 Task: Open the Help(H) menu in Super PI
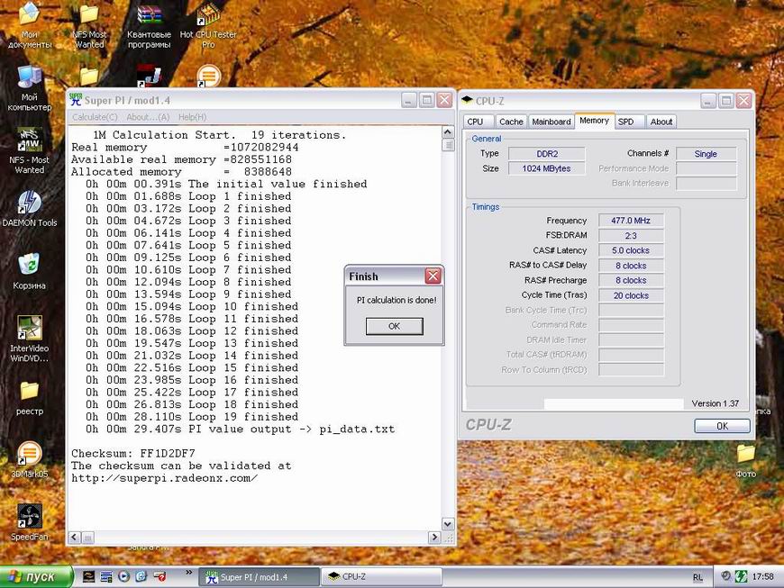[192, 117]
